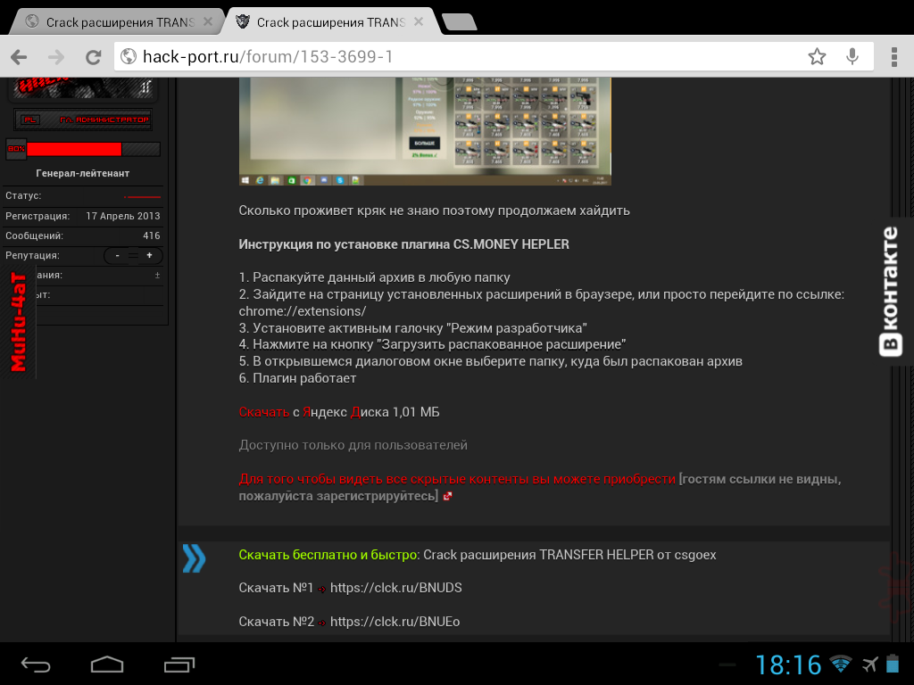Screen dimensions: 914x685
Task: Click the browser forward arrow
Action: 56,56
